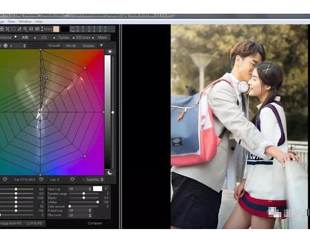Click the sun icon above luminance bar
This screenshot has width=310, height=232.
tap(110, 52)
